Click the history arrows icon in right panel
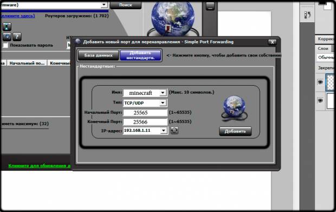 [x=307, y=15]
